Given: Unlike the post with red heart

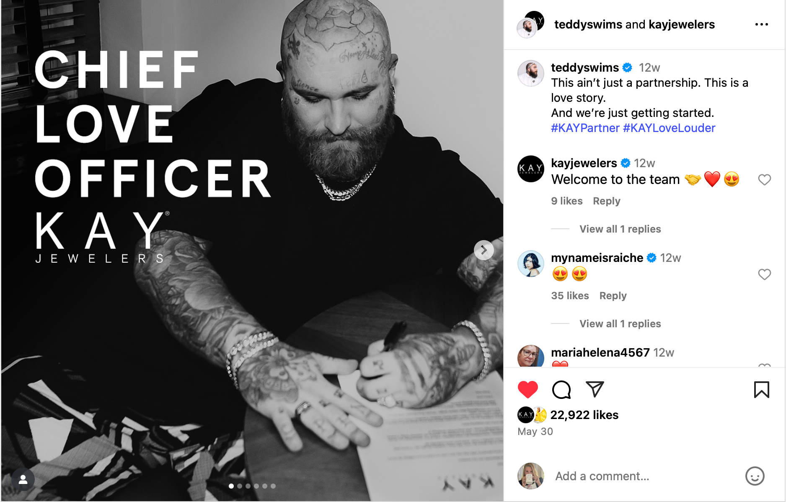Looking at the screenshot, I should (527, 390).
